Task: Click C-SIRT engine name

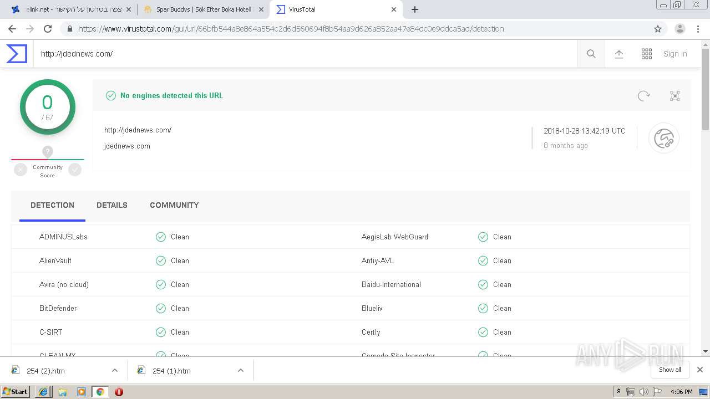Action: point(51,332)
